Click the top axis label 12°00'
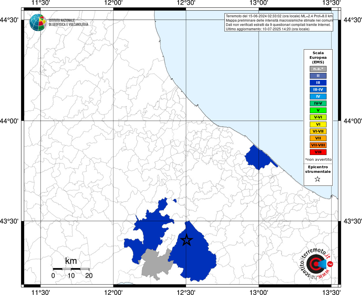 pos(113,3)
